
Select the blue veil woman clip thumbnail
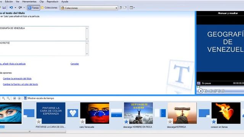pyautogui.click(x=11, y=113)
